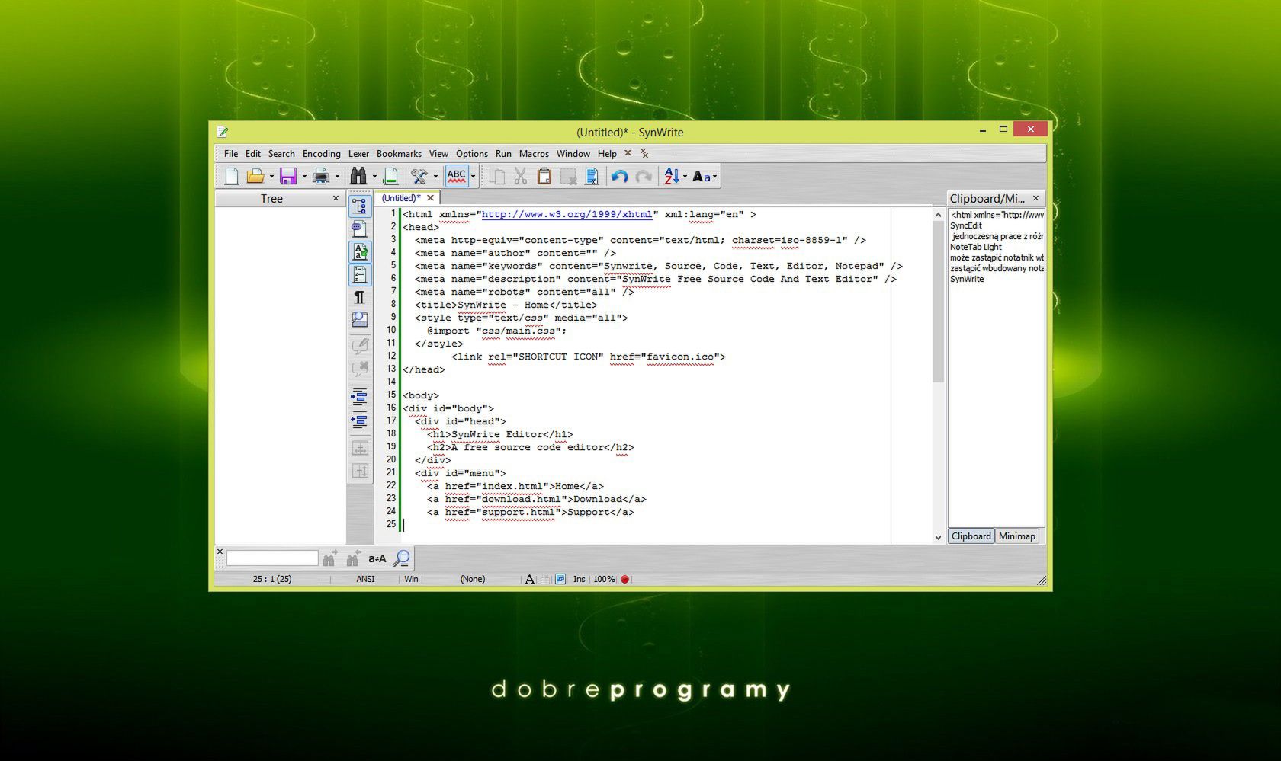The width and height of the screenshot is (1281, 761).
Task: Print the document using the printer icon
Action: tap(321, 177)
